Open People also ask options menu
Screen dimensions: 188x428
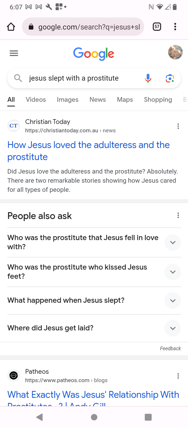click(x=178, y=216)
